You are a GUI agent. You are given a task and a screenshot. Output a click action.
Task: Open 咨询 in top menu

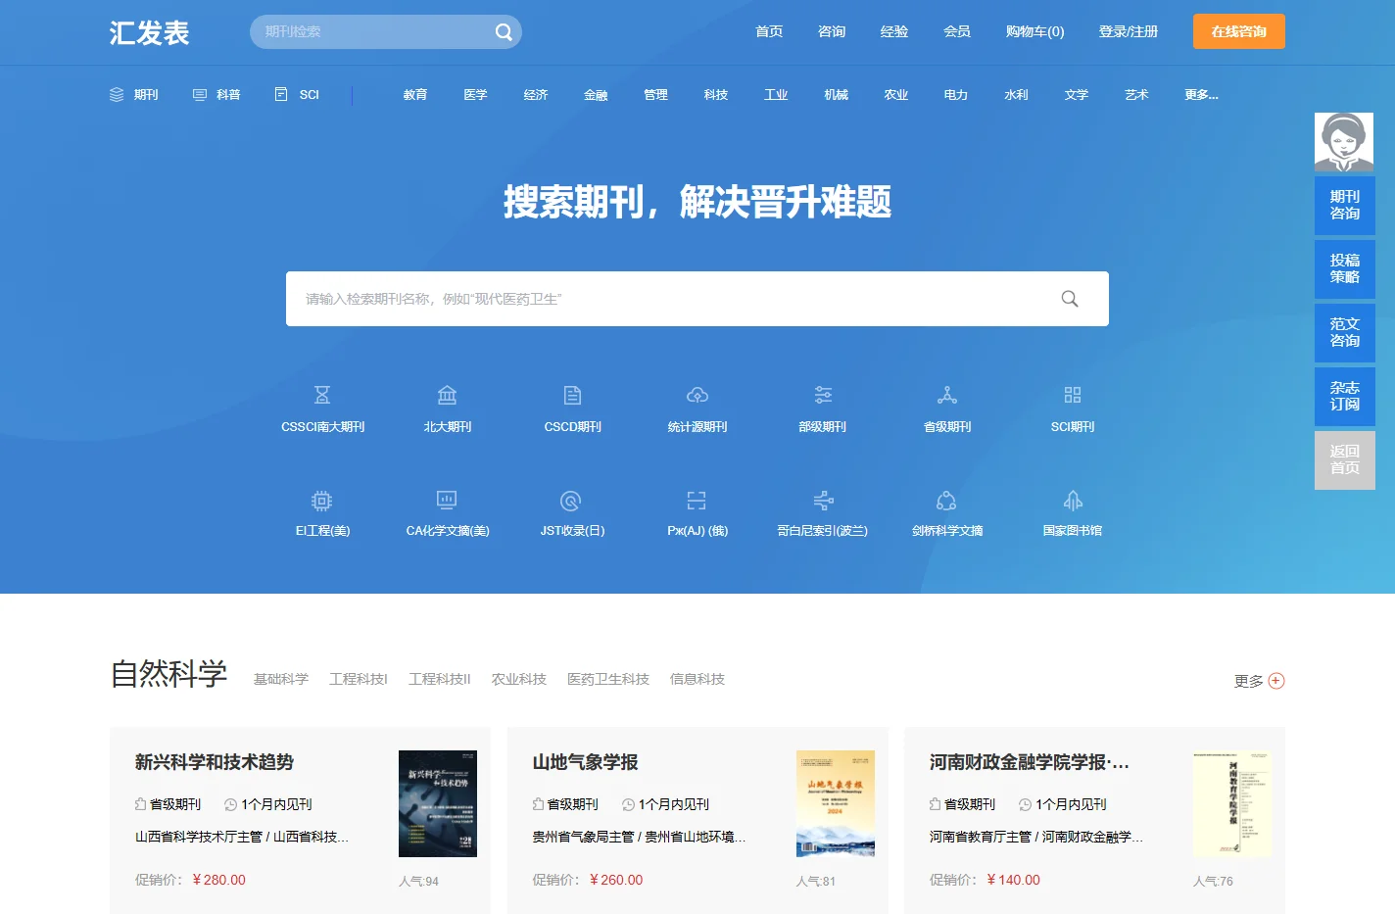(x=832, y=31)
